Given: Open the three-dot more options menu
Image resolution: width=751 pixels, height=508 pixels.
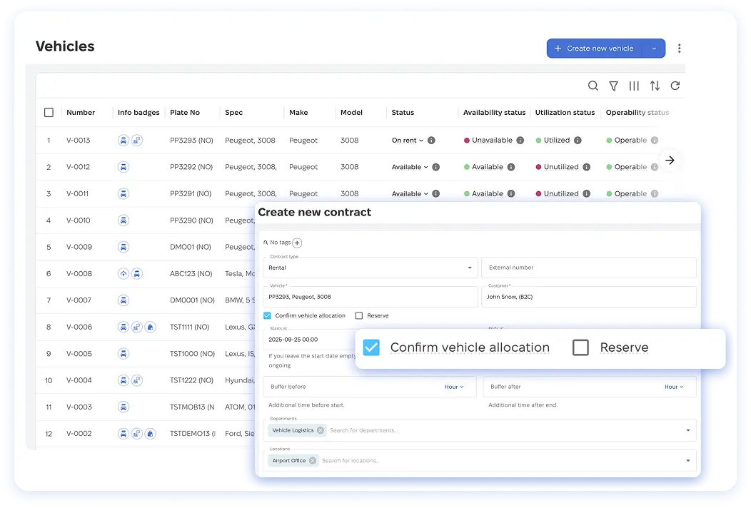Looking at the screenshot, I should (x=679, y=49).
